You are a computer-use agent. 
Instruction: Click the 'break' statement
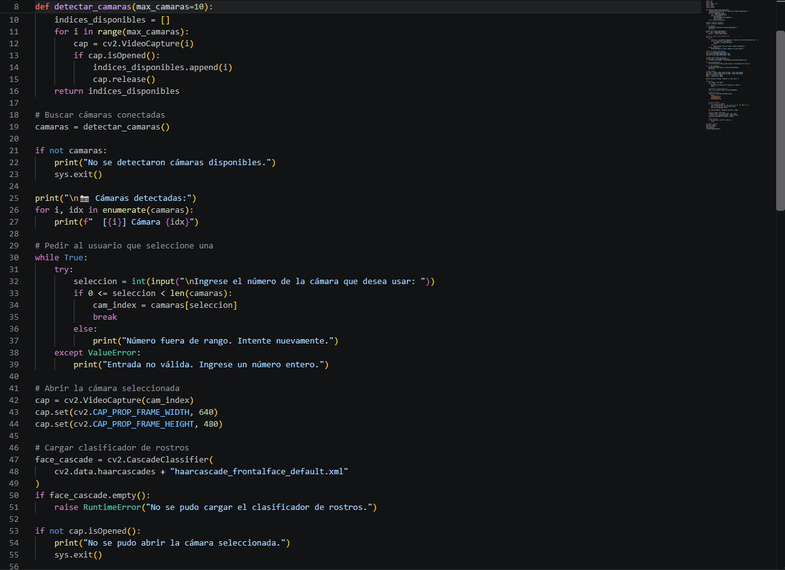coord(105,317)
